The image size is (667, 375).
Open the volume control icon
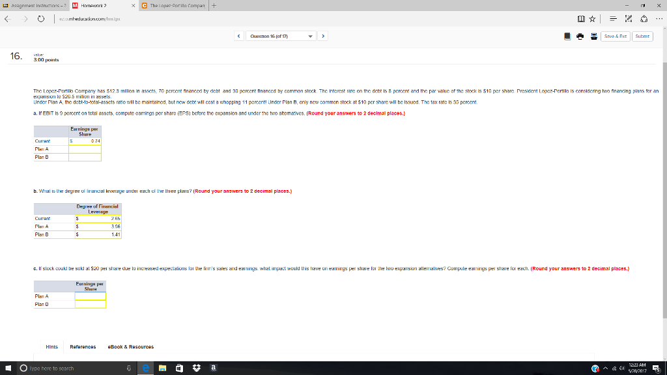coord(622,368)
